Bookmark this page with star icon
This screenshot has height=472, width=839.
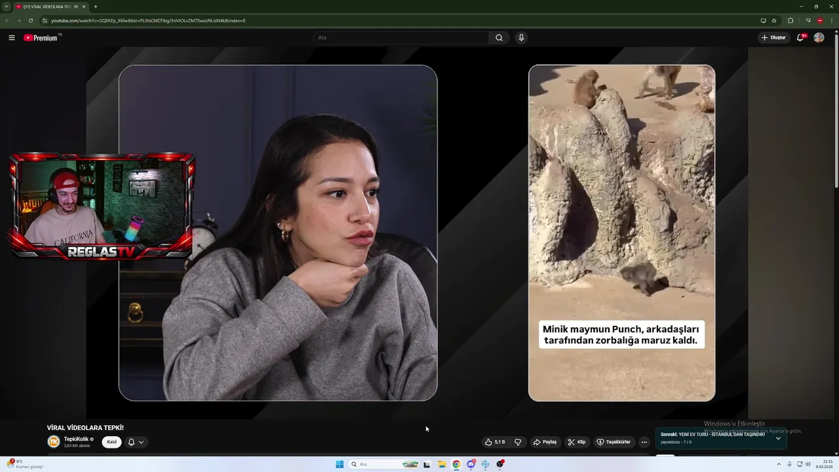click(774, 20)
